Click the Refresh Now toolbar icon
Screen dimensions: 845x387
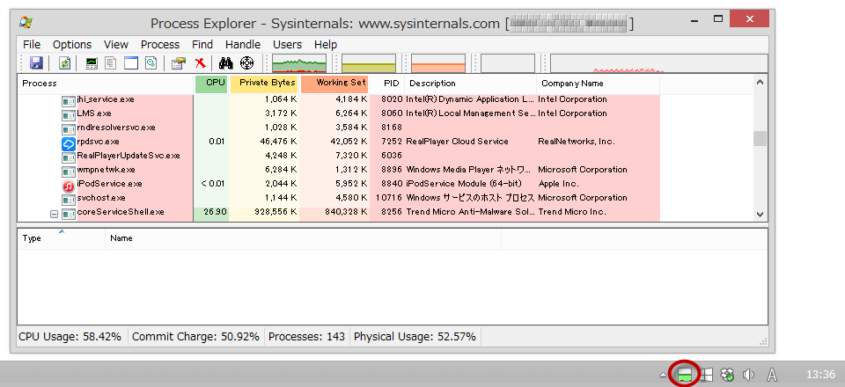(64, 63)
